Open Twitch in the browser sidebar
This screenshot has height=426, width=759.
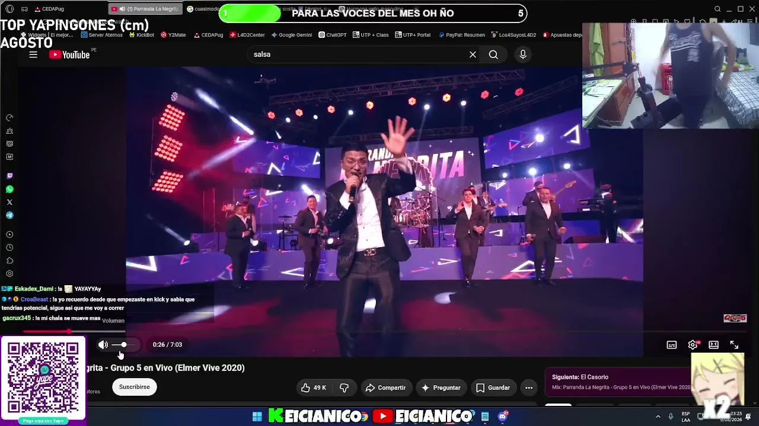tap(9, 176)
